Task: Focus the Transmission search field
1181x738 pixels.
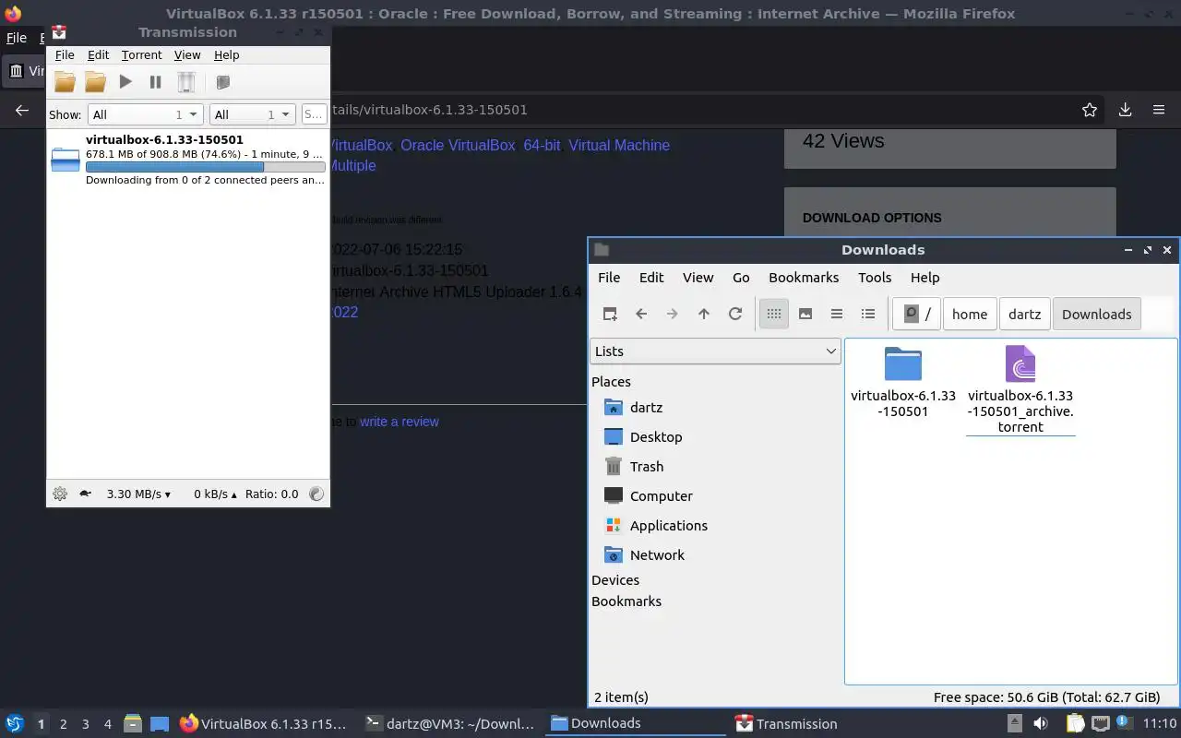Action: 314,114
